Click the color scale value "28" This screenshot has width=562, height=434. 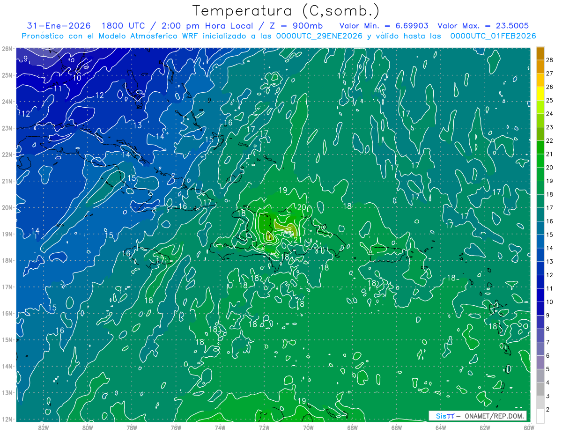click(x=550, y=60)
